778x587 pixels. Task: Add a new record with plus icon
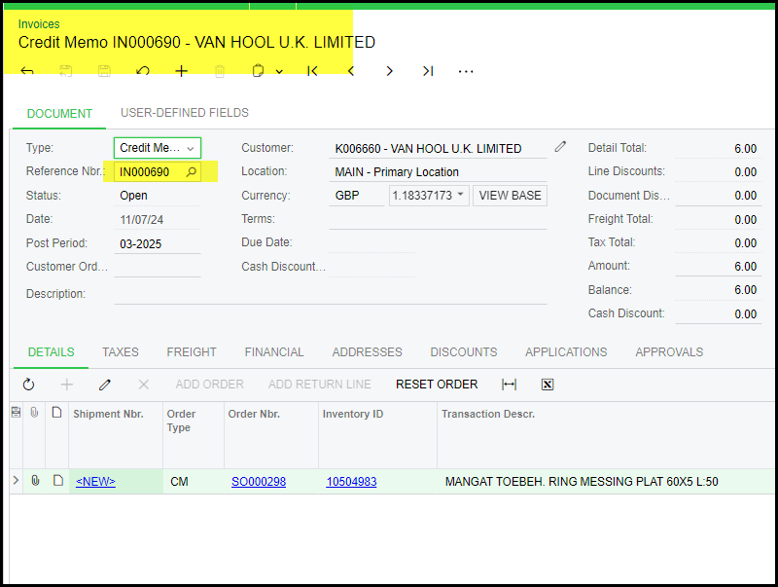(181, 71)
